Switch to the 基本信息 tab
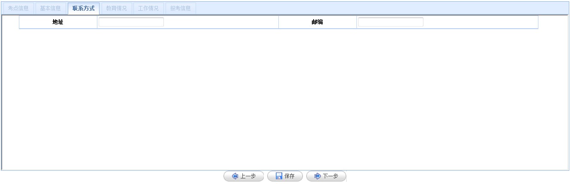This screenshot has height=184, width=571. coord(50,9)
